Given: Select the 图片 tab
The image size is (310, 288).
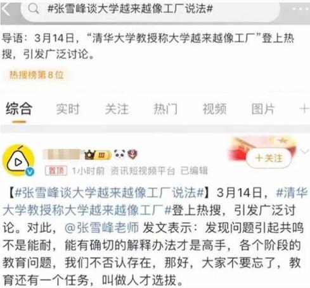Looking at the screenshot, I should [263, 109].
